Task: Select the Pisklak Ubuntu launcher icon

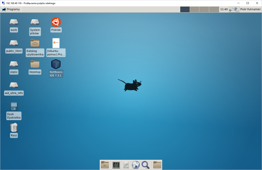Action: coord(56,22)
